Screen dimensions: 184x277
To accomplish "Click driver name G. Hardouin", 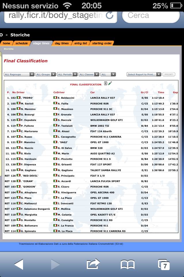I will click(29, 159).
